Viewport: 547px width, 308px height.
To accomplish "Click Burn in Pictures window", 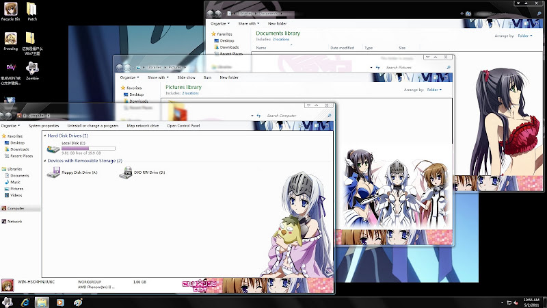I will 208,77.
